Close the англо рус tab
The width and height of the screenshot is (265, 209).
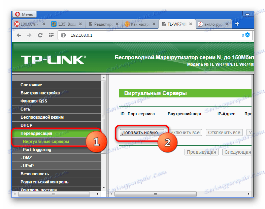click(227, 24)
